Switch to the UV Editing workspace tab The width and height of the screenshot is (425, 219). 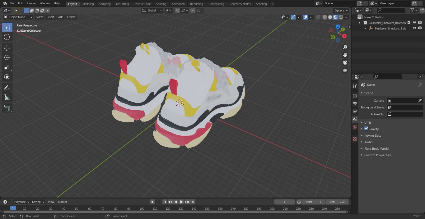point(122,4)
